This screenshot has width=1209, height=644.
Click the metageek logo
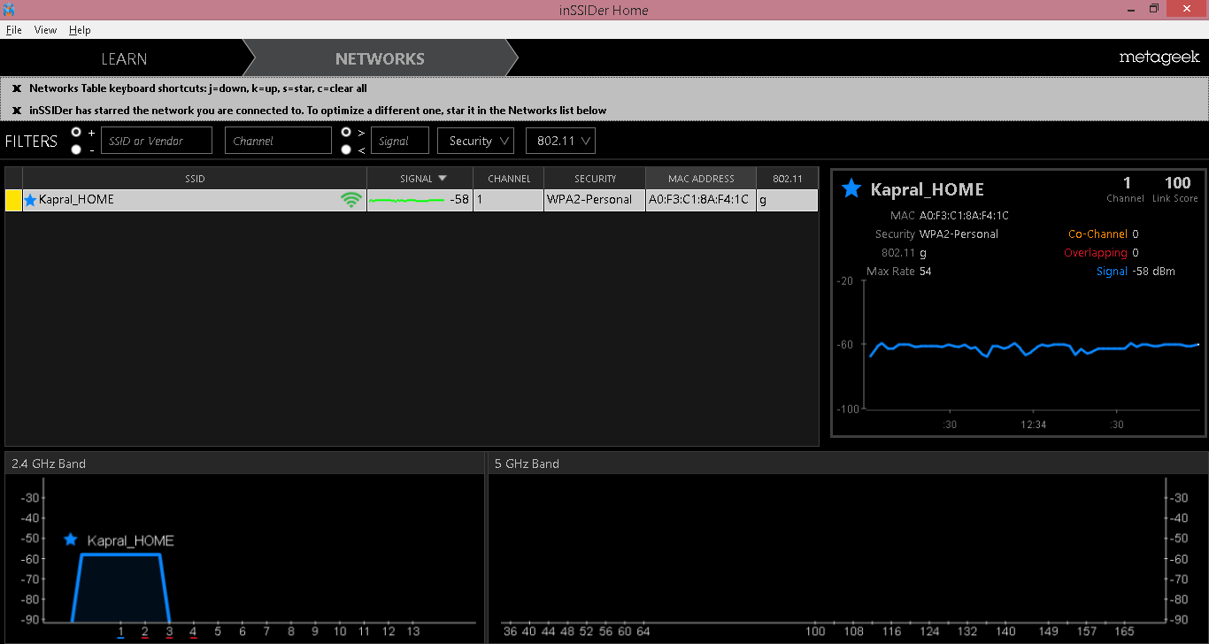1159,57
